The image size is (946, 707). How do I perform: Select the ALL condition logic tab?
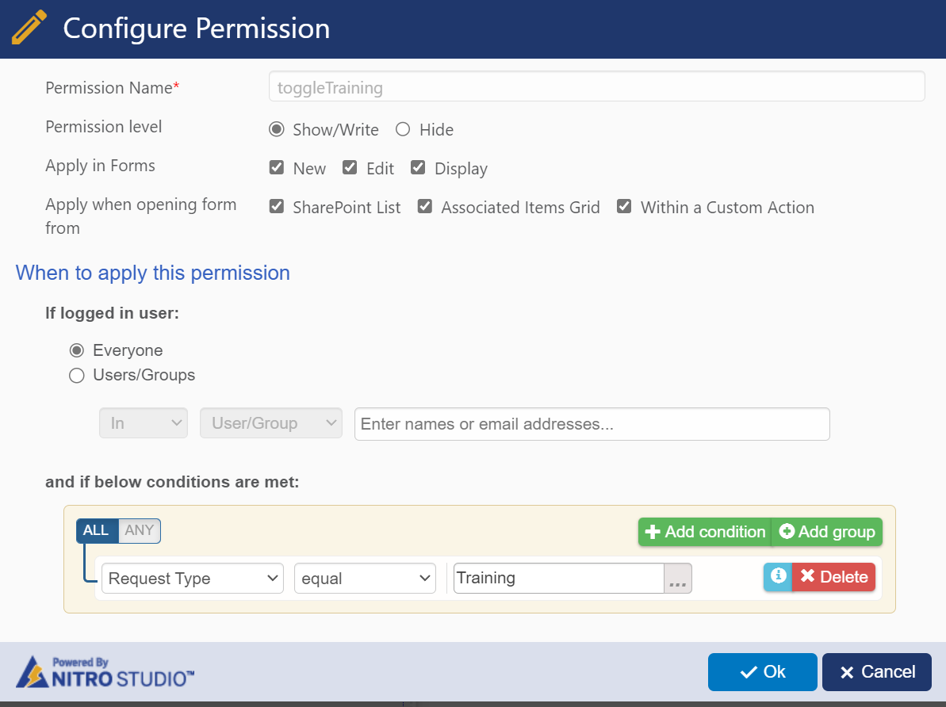click(97, 530)
